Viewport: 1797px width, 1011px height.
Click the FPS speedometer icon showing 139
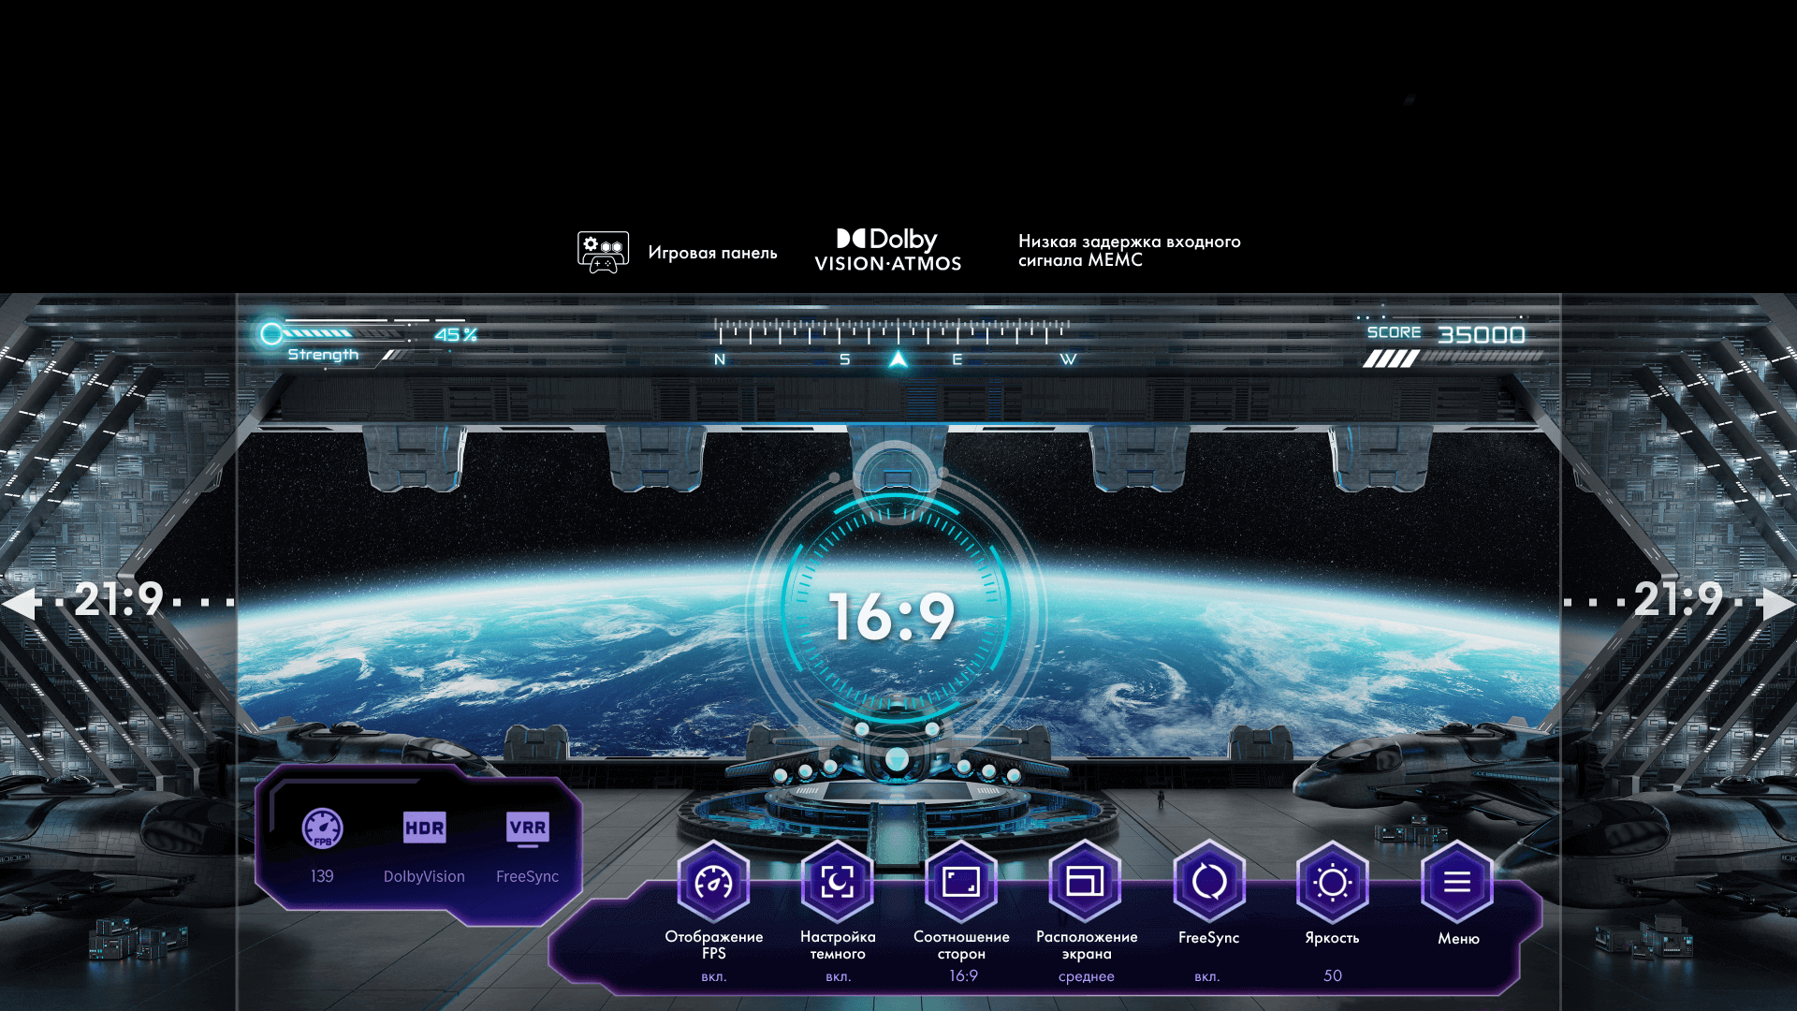[322, 828]
